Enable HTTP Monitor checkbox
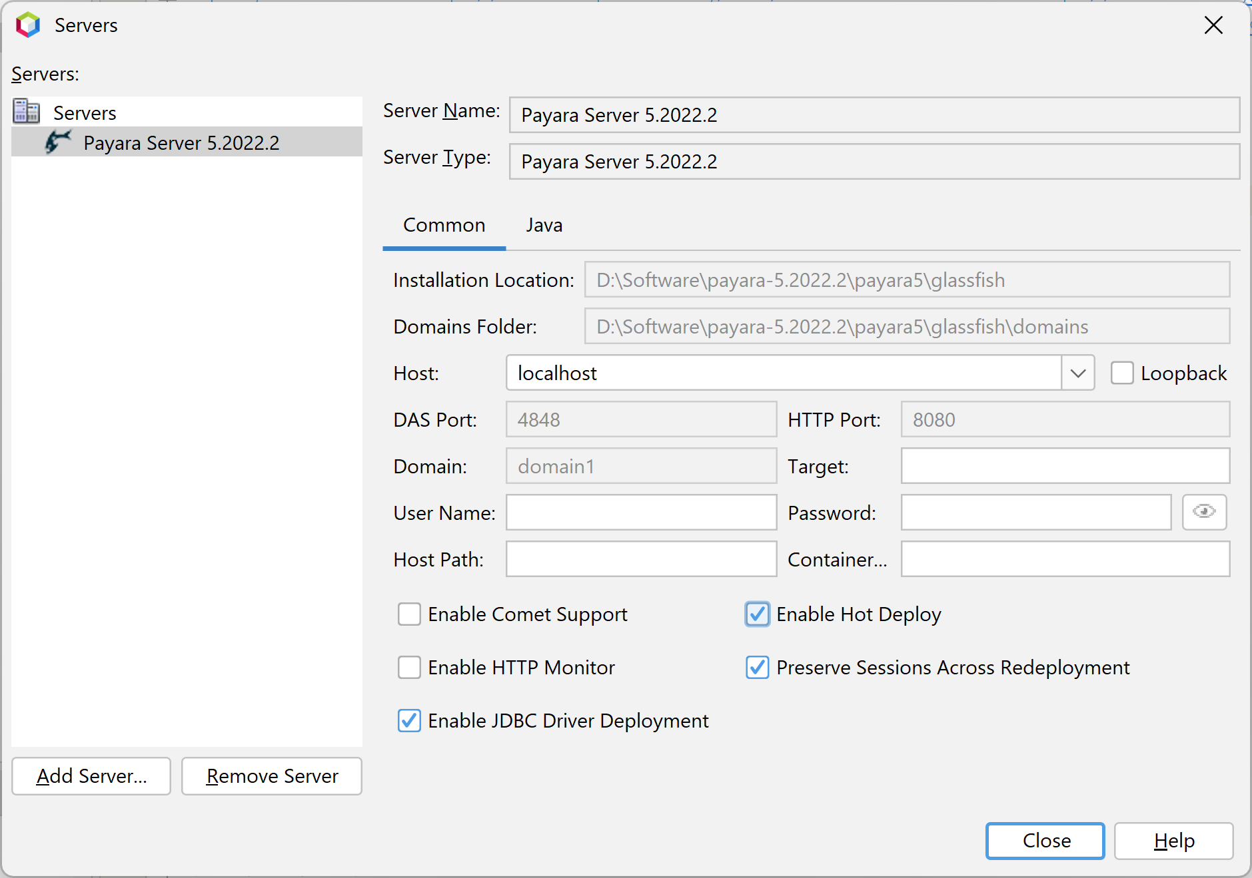The image size is (1252, 878). click(x=409, y=667)
